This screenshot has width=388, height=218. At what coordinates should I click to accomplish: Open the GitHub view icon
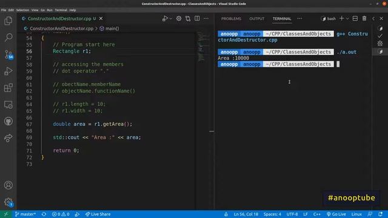point(8,121)
